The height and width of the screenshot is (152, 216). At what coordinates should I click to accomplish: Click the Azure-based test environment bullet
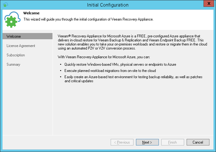pyautogui.click(x=134, y=79)
